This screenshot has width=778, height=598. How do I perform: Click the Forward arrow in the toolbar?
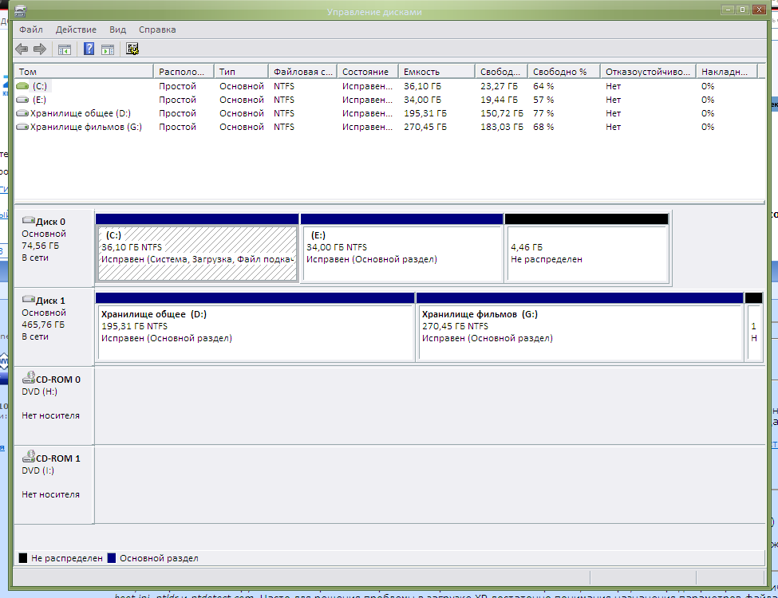click(x=39, y=49)
